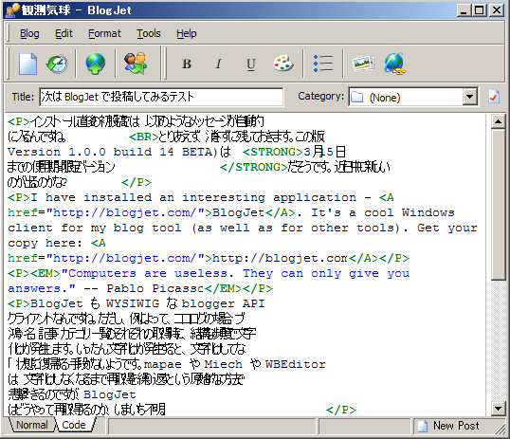This screenshot has height=439, width=510.
Task: Focus the Title input field
Action: (161, 97)
